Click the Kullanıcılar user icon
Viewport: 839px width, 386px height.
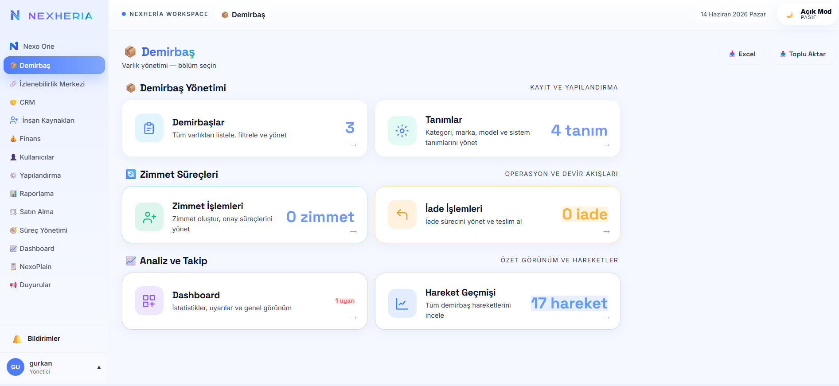[x=13, y=157]
